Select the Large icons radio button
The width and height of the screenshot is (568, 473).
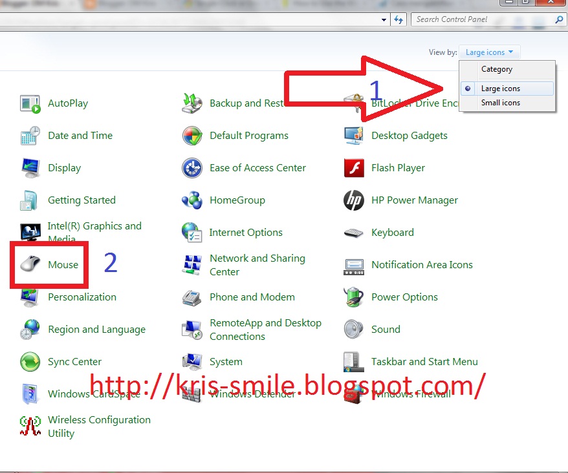point(501,88)
